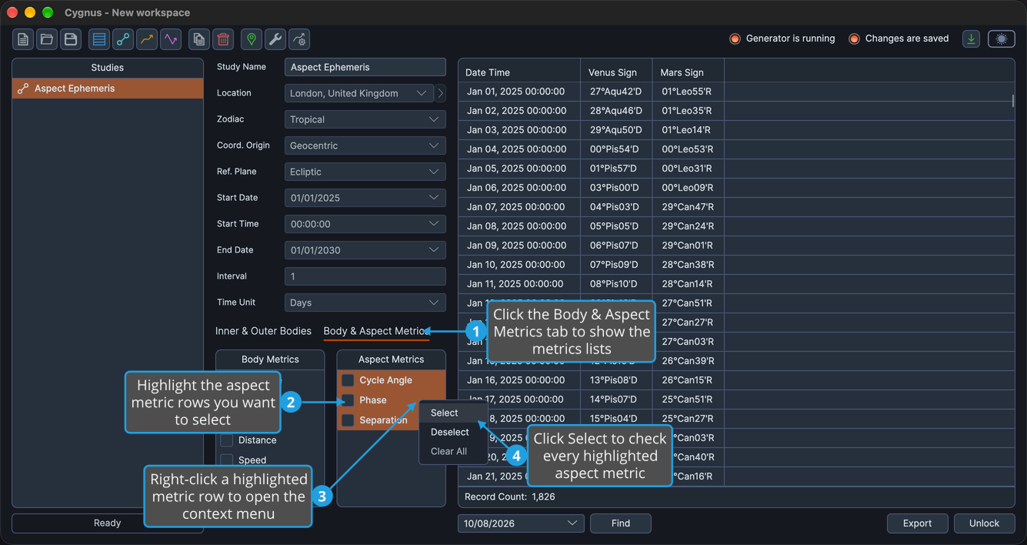The height and width of the screenshot is (545, 1027).
Task: Click the Mars Sign column header
Action: click(x=689, y=72)
